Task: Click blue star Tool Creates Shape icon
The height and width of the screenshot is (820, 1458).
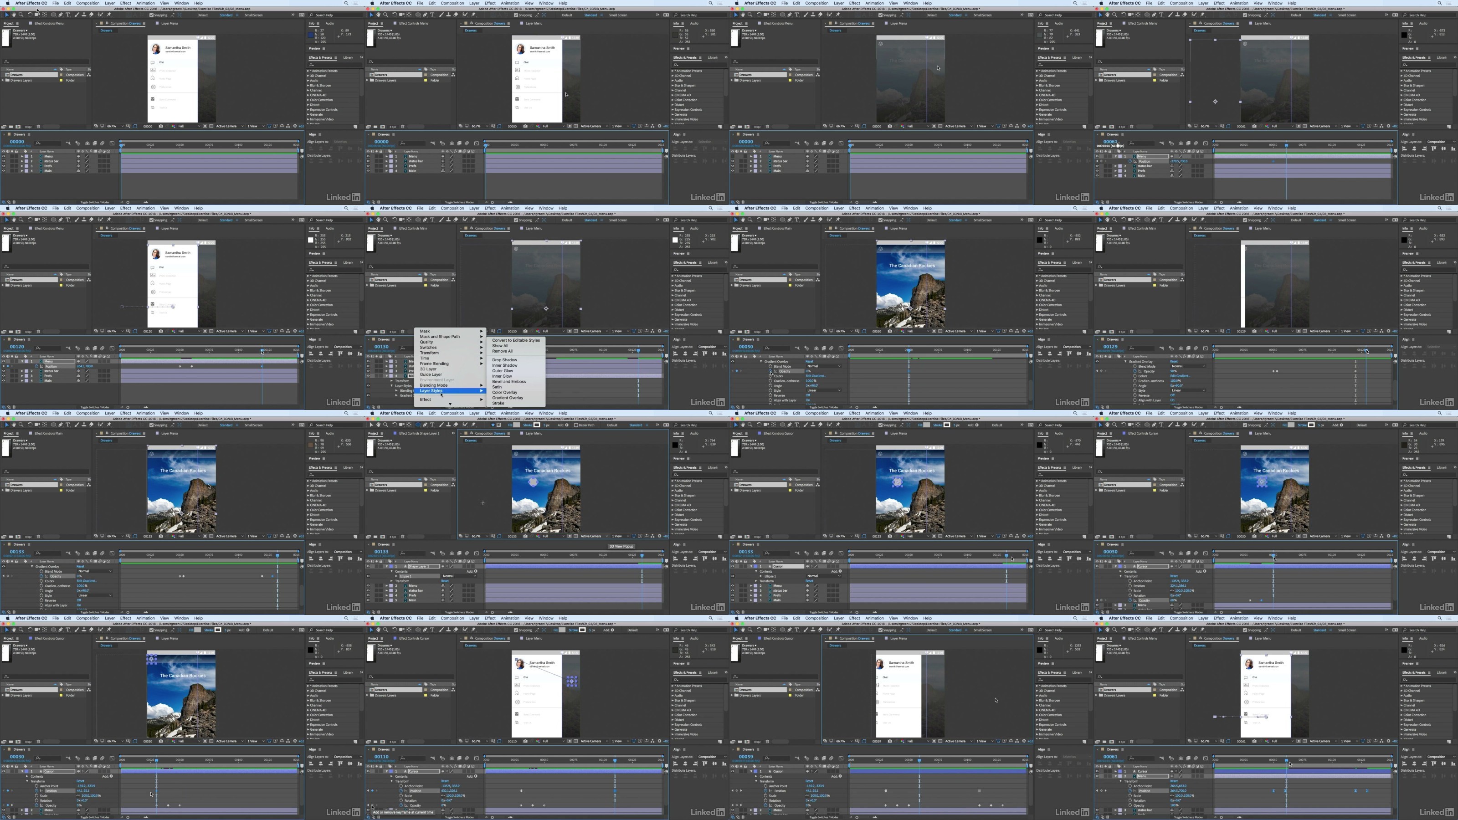Action: tap(493, 425)
